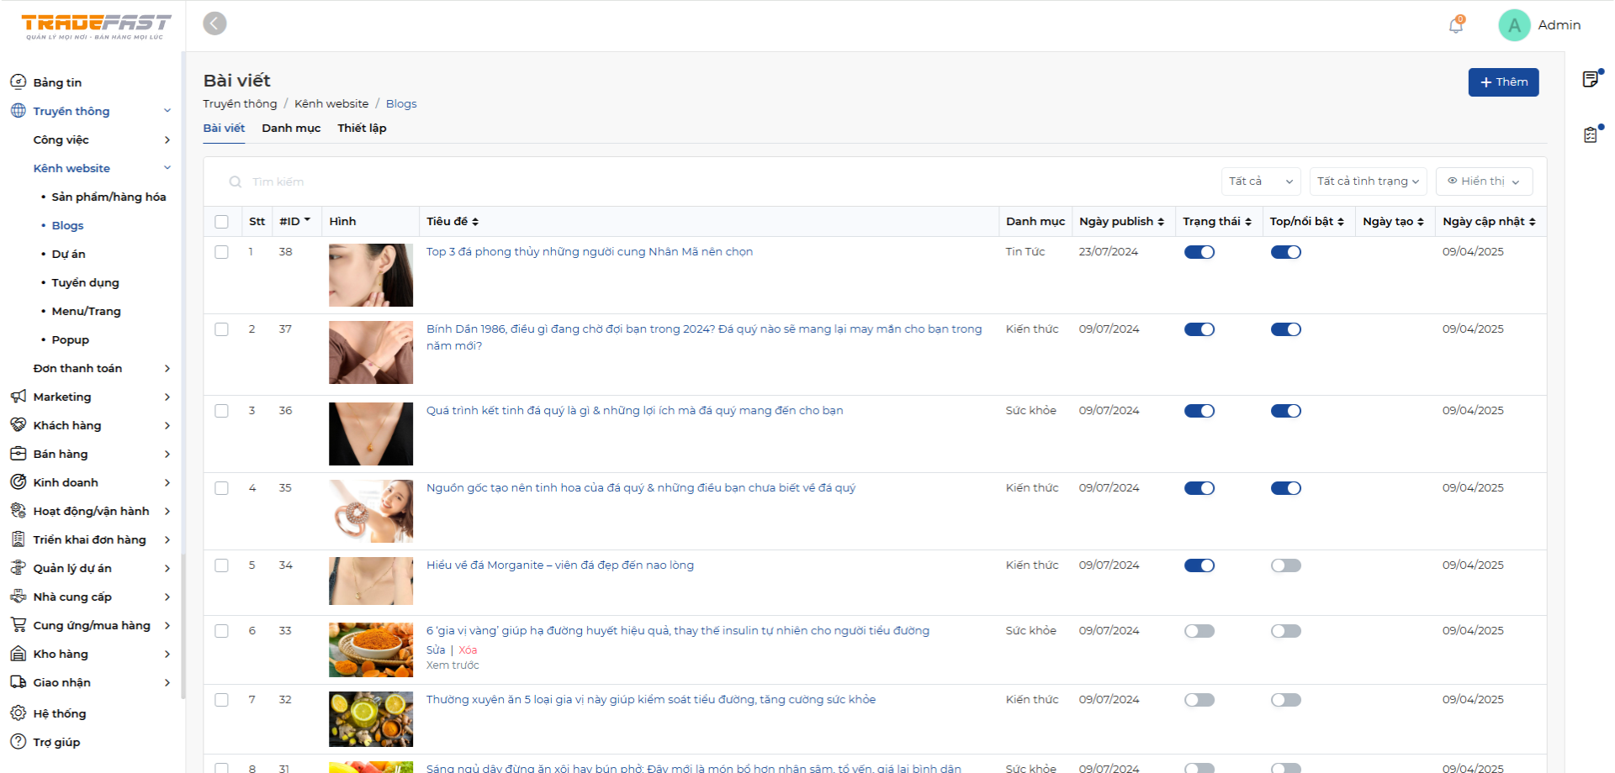1615x773 pixels.
Task: Click the Hệ thống gear icon
Action: [x=18, y=713]
